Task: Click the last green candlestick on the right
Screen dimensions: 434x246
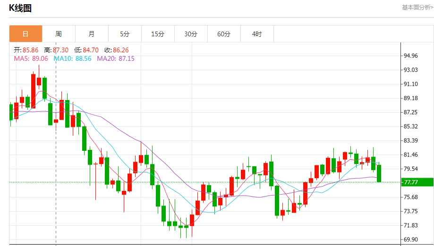Action: [x=379, y=173]
